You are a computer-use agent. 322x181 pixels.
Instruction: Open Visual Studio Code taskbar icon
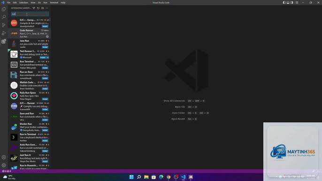pos(184,177)
